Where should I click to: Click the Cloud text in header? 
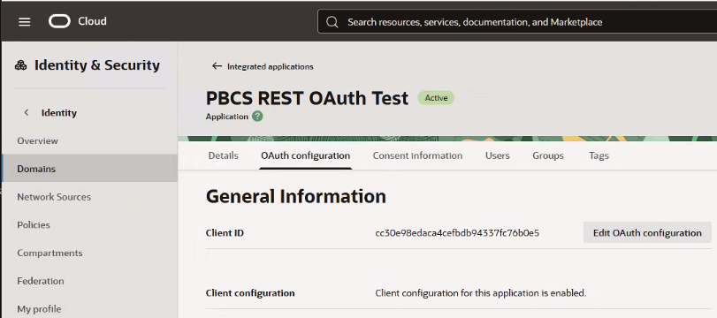[92, 21]
